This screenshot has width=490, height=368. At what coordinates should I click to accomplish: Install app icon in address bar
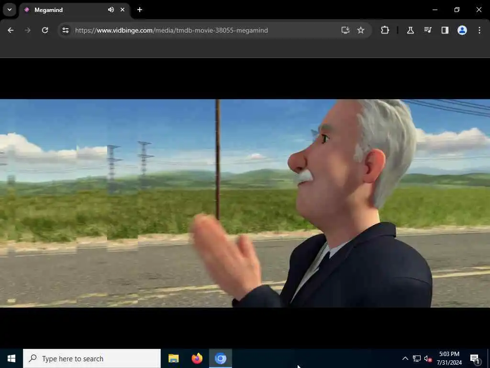(345, 30)
